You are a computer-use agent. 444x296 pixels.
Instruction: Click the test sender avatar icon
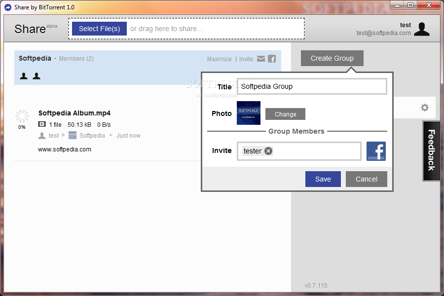pos(42,135)
